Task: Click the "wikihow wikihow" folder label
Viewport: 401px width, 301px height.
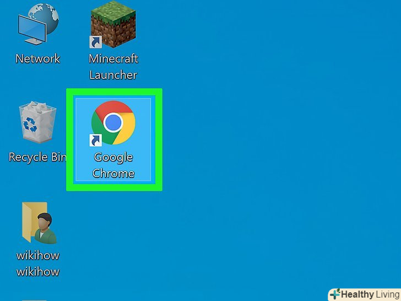Action: click(x=38, y=264)
